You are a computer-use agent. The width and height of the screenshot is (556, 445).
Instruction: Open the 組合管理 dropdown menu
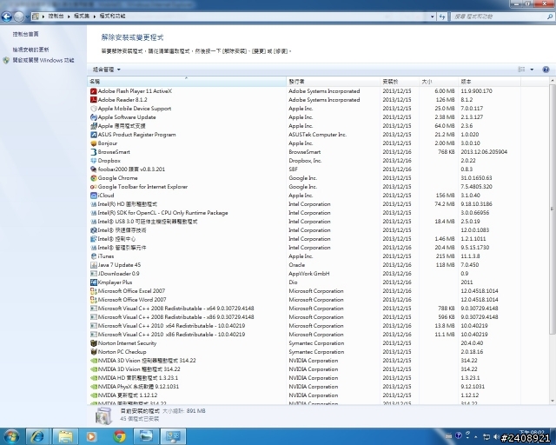pyautogui.click(x=107, y=70)
